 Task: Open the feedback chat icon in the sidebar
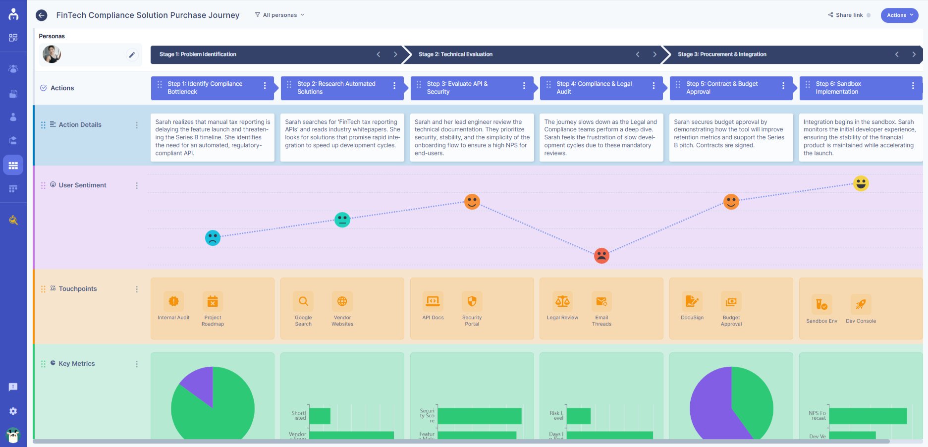coord(13,387)
